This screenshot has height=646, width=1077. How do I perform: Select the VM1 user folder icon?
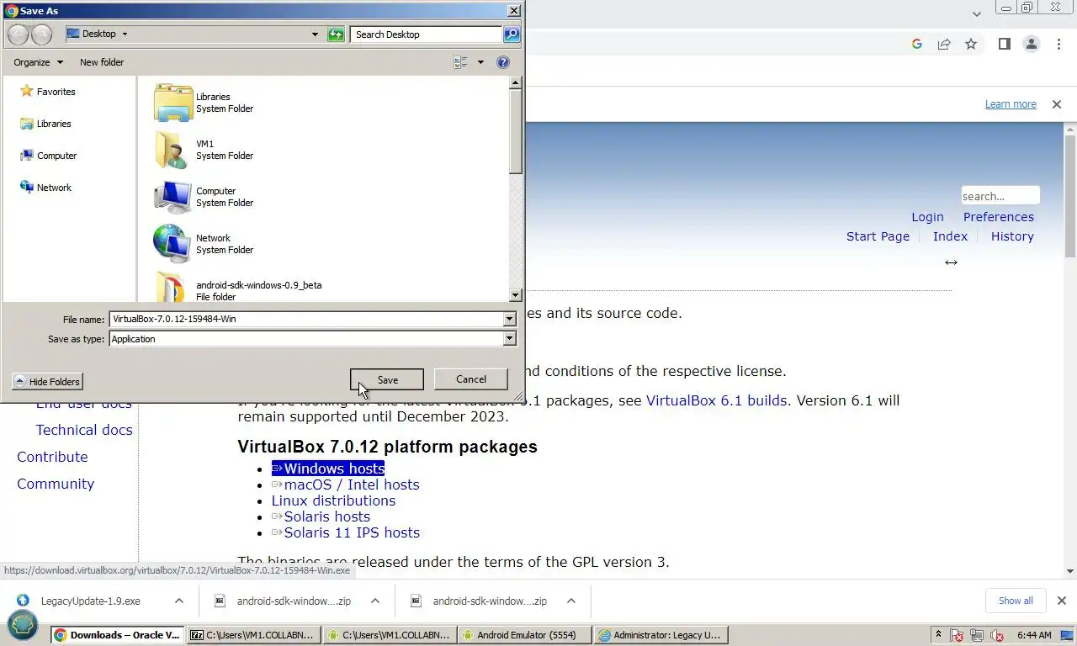tap(173, 150)
